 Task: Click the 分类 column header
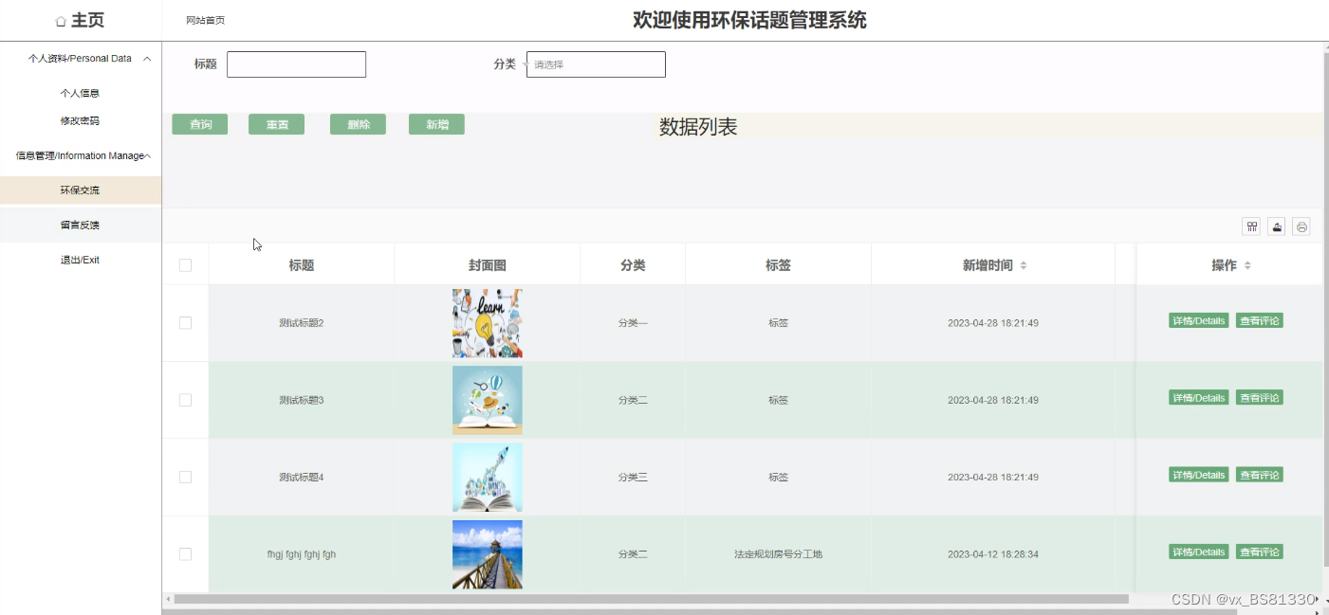[x=633, y=265]
